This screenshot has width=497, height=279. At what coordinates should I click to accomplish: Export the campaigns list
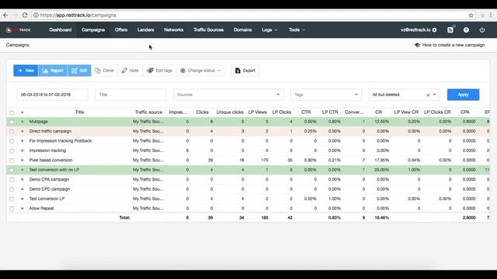coord(245,71)
